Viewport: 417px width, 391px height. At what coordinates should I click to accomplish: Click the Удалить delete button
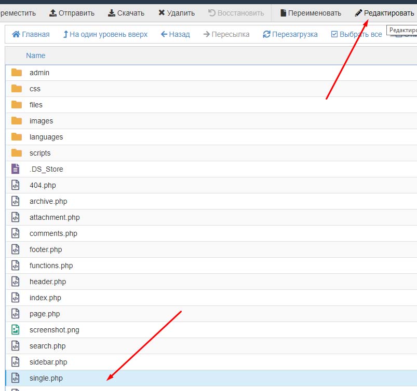[177, 13]
